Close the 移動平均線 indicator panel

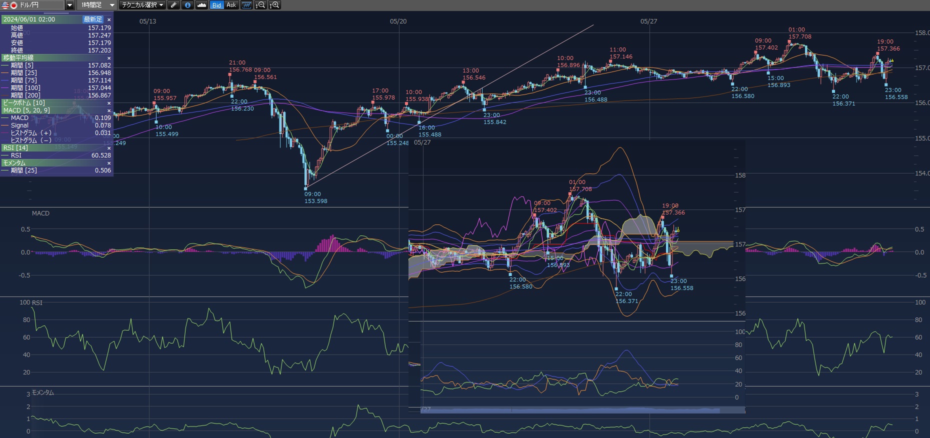click(109, 58)
